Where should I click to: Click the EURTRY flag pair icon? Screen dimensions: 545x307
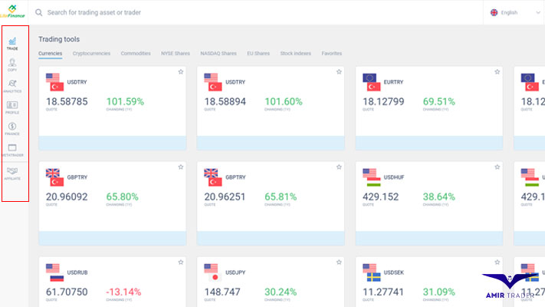coord(372,82)
